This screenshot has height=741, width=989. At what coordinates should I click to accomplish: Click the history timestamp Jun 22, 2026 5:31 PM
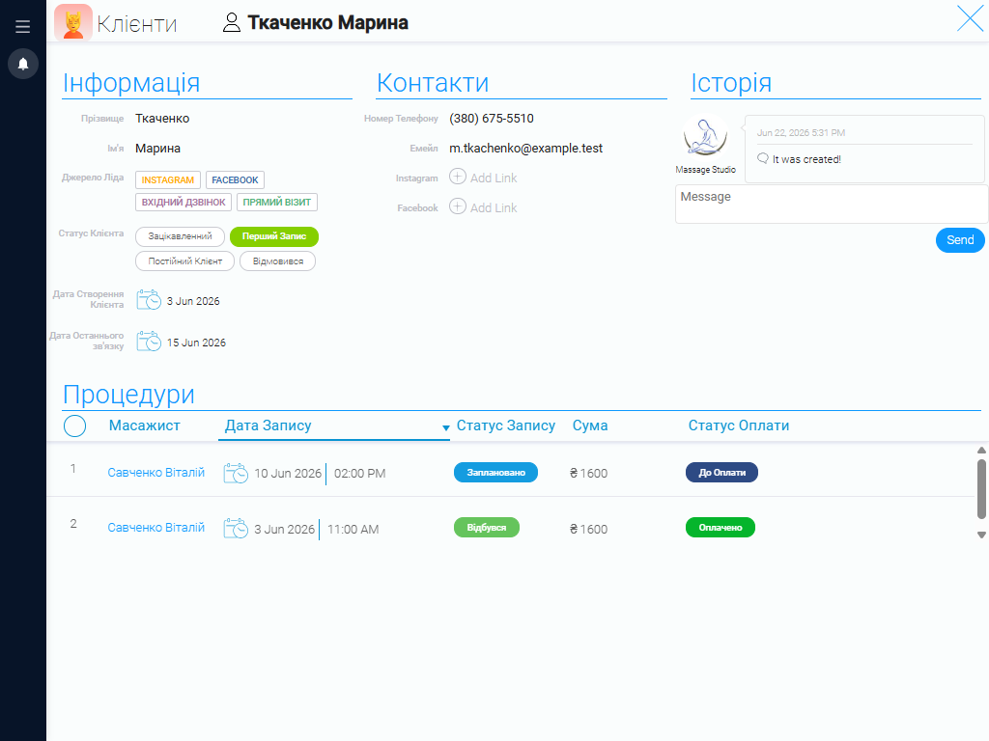click(801, 133)
